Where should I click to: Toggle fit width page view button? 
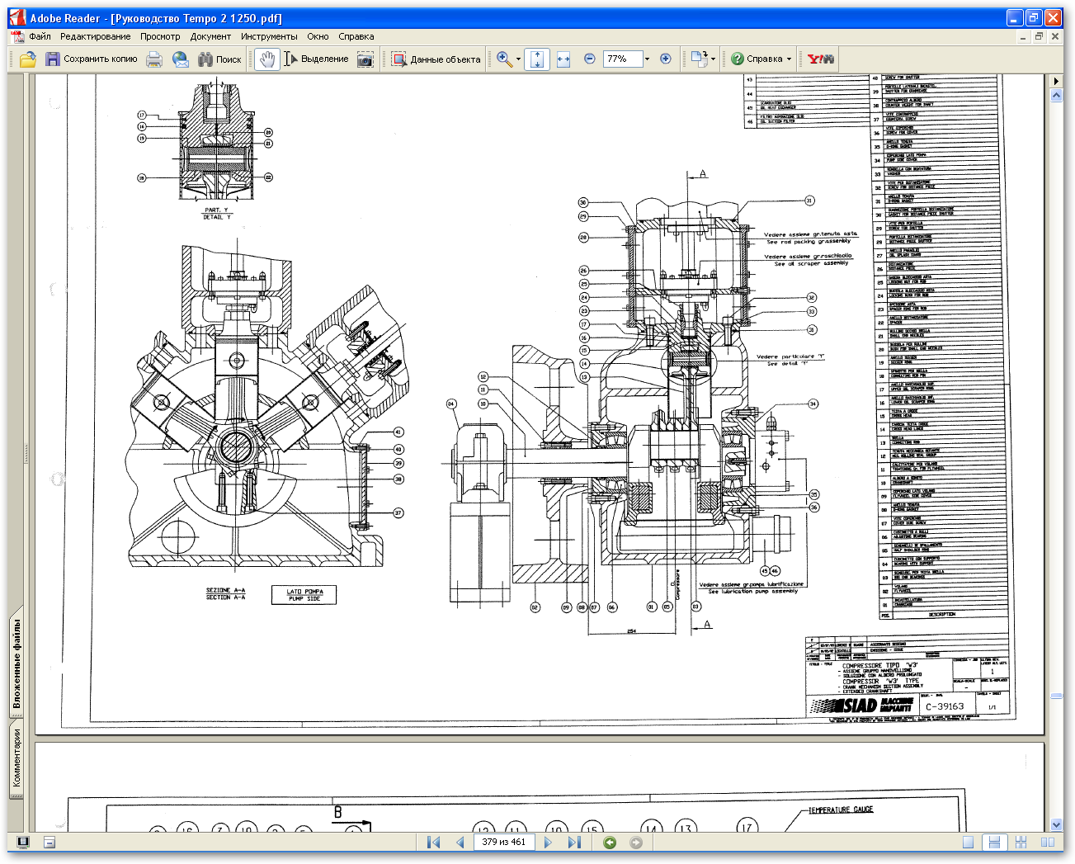pyautogui.click(x=563, y=59)
